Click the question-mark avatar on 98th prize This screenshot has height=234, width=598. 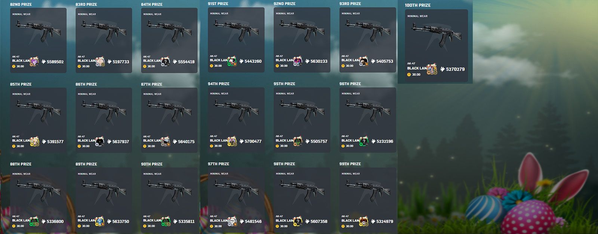[298, 221]
